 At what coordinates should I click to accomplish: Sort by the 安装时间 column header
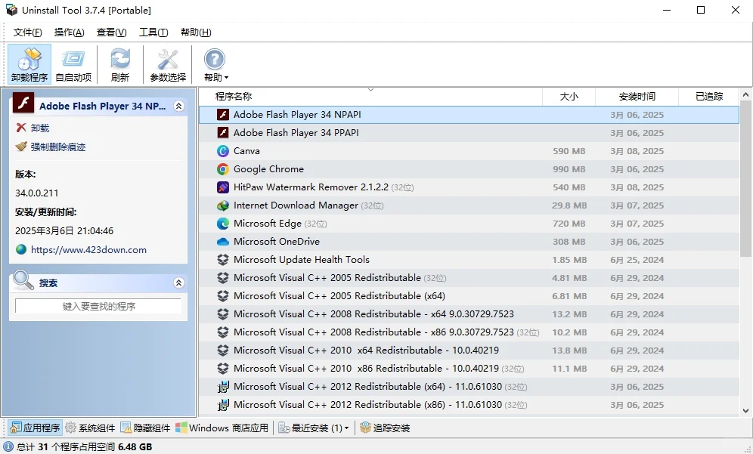(x=637, y=97)
